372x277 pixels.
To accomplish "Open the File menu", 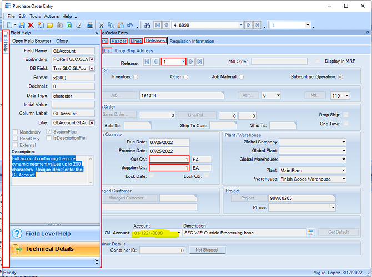I will 11,16.
